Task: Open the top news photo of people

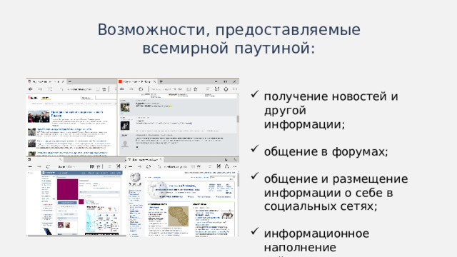Action: [x=39, y=116]
